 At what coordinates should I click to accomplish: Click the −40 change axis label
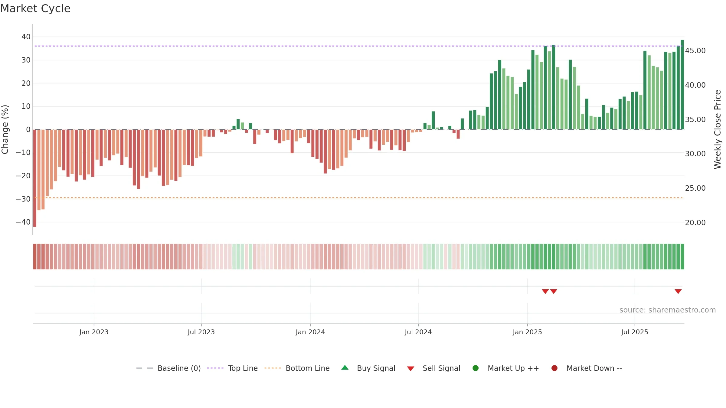coord(23,222)
